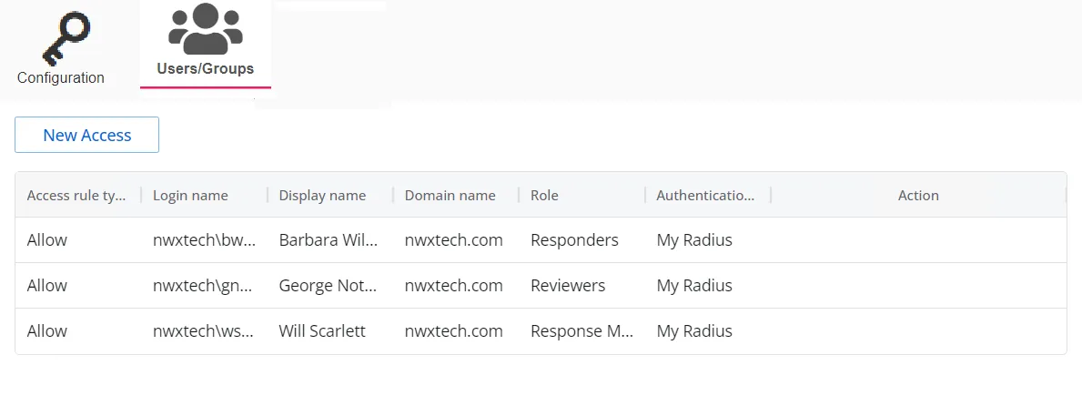Select display name George Not...
Viewport: 1082px width, 406px height.
pos(329,286)
